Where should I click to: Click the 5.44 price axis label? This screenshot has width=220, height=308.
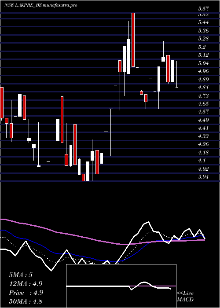pyautogui.click(x=203, y=22)
